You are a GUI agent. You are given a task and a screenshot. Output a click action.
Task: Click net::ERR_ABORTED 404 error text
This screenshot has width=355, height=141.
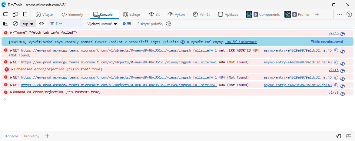pos(239,50)
